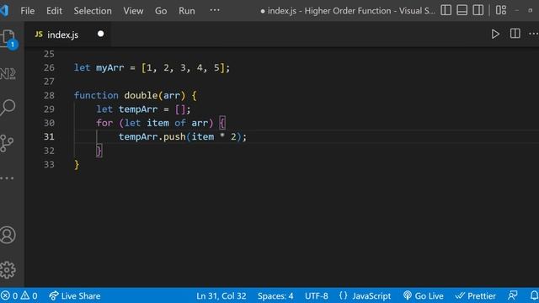Place cursor on the myArr variable name
The height and width of the screenshot is (303, 539).
tap(109, 67)
